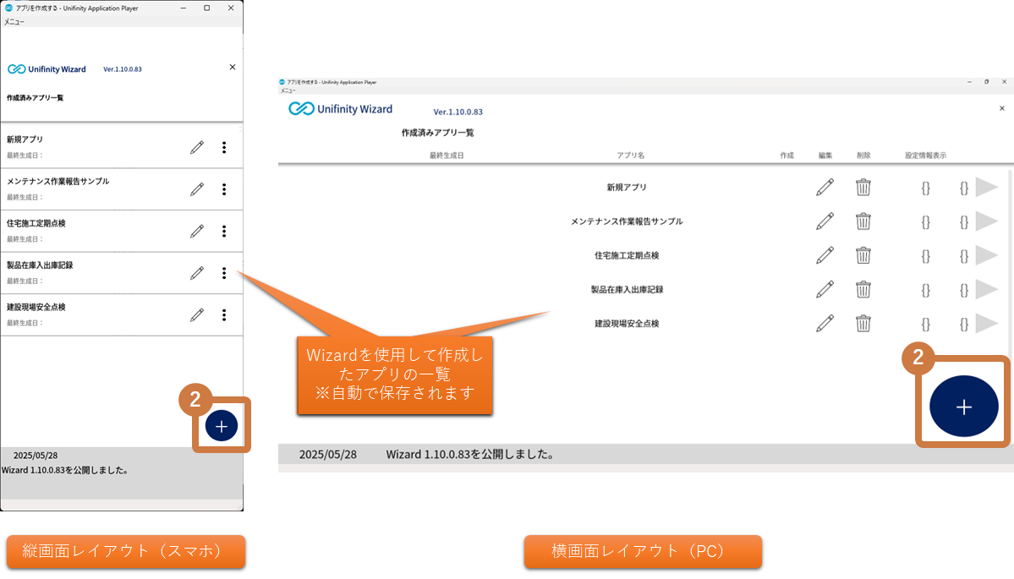Close the Wizard panel X in smartphone layout
1014x579 pixels.
coord(233,67)
